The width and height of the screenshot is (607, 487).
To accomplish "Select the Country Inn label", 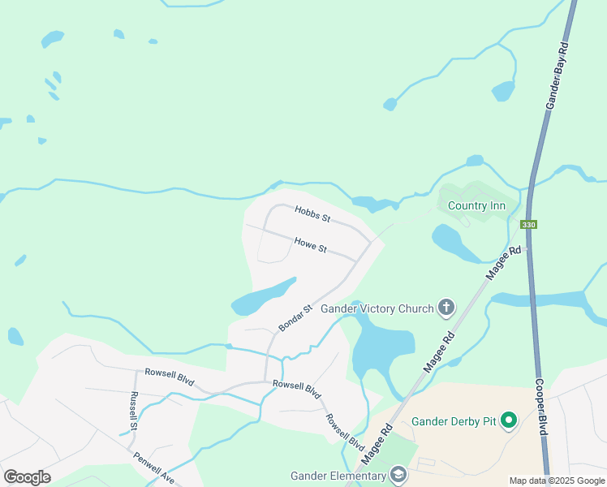I will [x=476, y=205].
